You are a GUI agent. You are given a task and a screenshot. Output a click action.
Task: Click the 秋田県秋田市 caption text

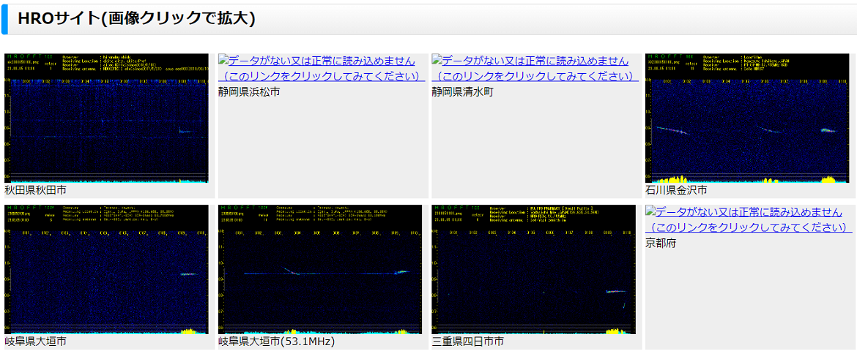35,190
